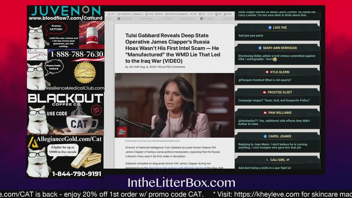Click the YouTube icon beside PAM WILLIAMS
Screen dimensions: 352x198
[265, 113]
